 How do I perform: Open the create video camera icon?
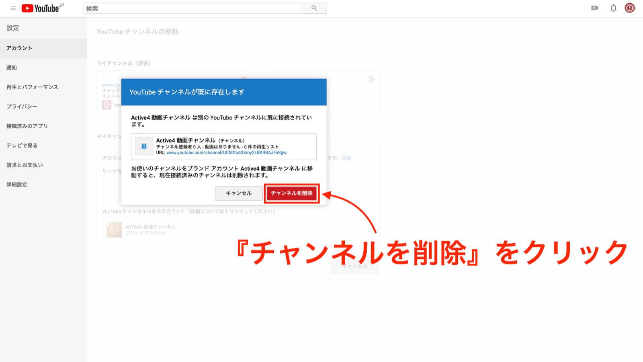point(595,8)
